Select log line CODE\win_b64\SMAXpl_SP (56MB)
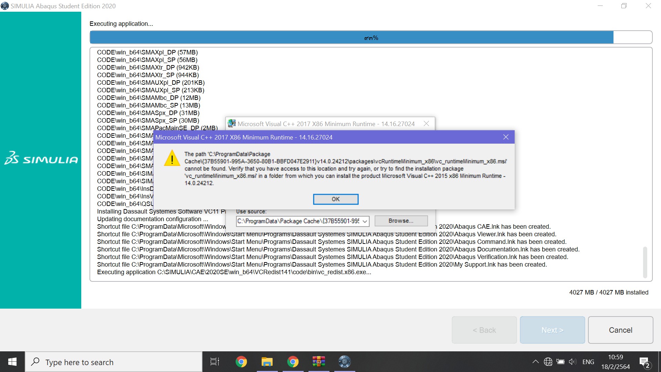Viewport: 661px width, 372px height. click(147, 60)
